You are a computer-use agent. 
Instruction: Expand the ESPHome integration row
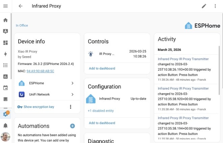click(47, 83)
